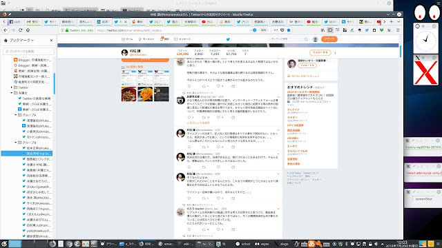Expand the Twitter bookmark folder

click(x=12, y=87)
